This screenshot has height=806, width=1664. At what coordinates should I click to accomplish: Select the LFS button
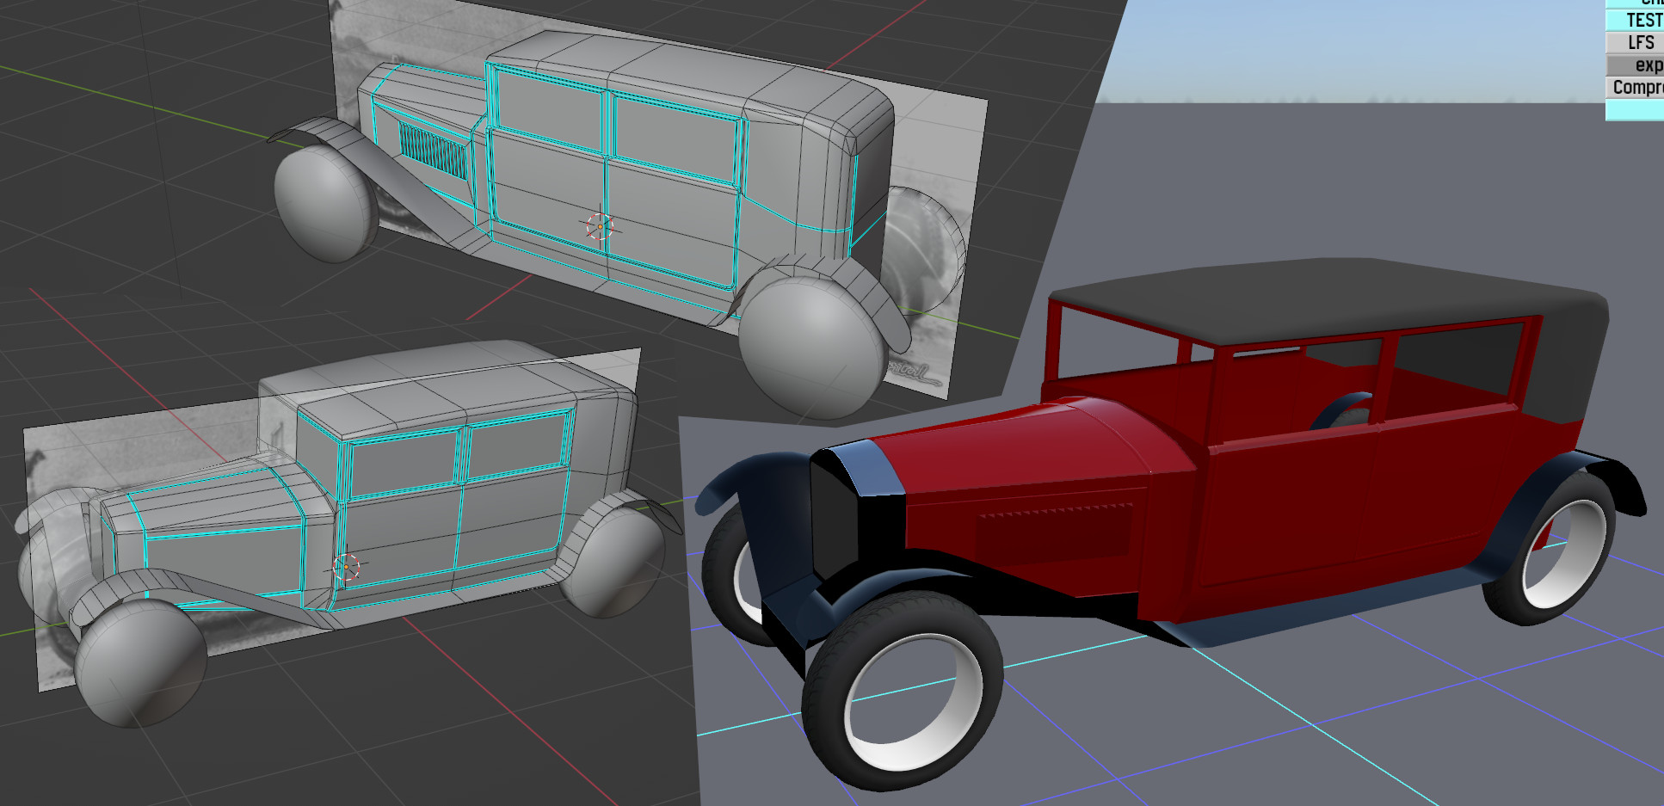click(1636, 42)
